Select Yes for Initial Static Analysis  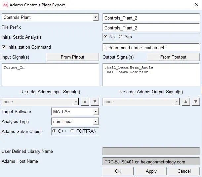[x=120, y=37]
